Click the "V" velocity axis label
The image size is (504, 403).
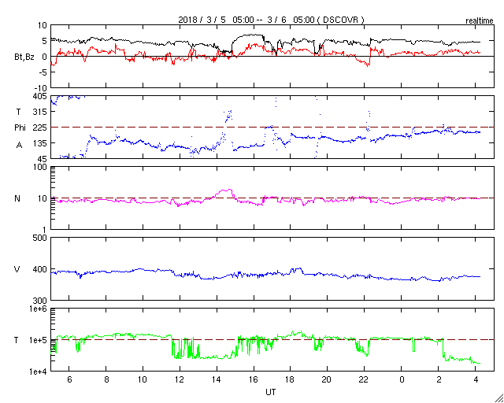coord(17,269)
